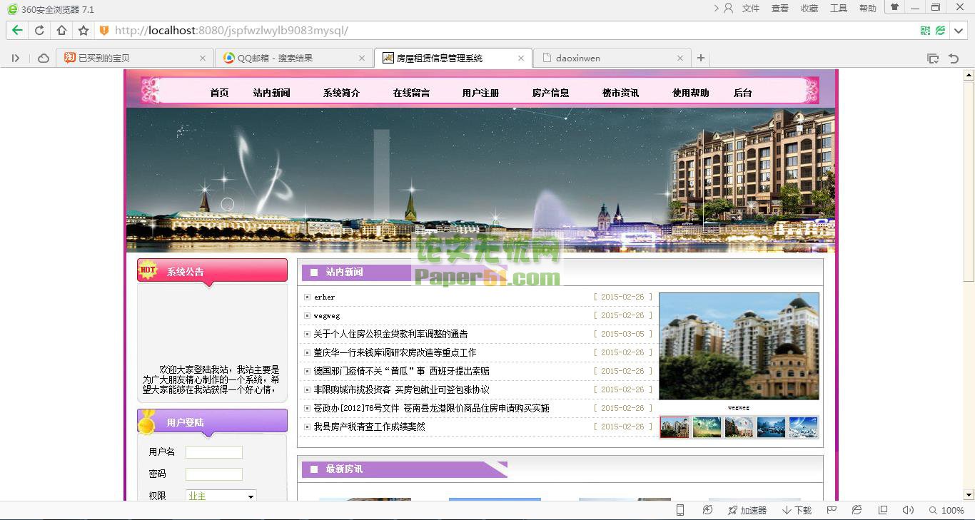Open the 工具 menu
Viewport: 975px width, 520px height.
(x=839, y=9)
